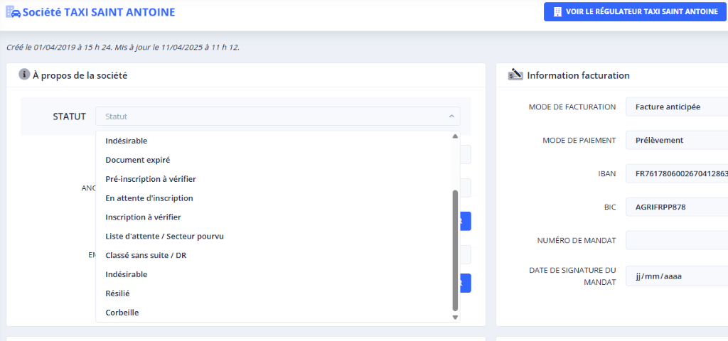The height and width of the screenshot is (341, 728).
Task: Pick Inscription à vérifier from the list
Action: 278,217
